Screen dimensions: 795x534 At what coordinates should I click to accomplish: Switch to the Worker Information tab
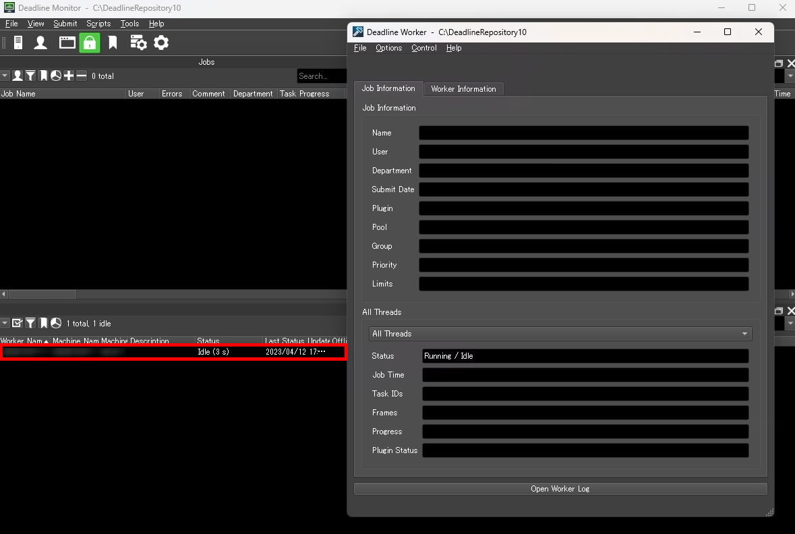coord(463,89)
